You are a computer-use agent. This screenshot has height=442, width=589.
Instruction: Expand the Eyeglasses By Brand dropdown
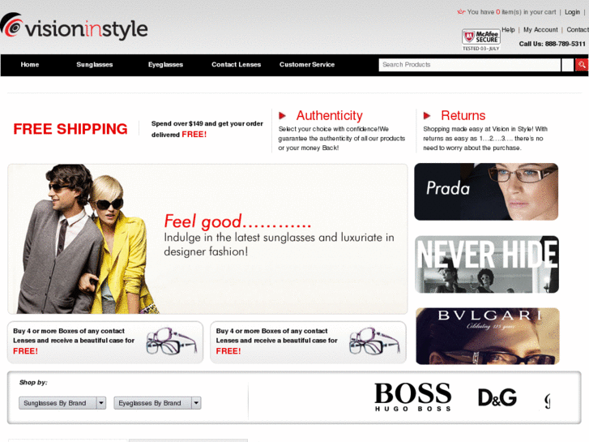[x=157, y=403]
